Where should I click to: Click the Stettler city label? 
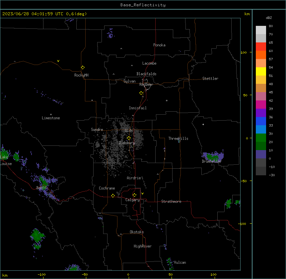[210, 79]
